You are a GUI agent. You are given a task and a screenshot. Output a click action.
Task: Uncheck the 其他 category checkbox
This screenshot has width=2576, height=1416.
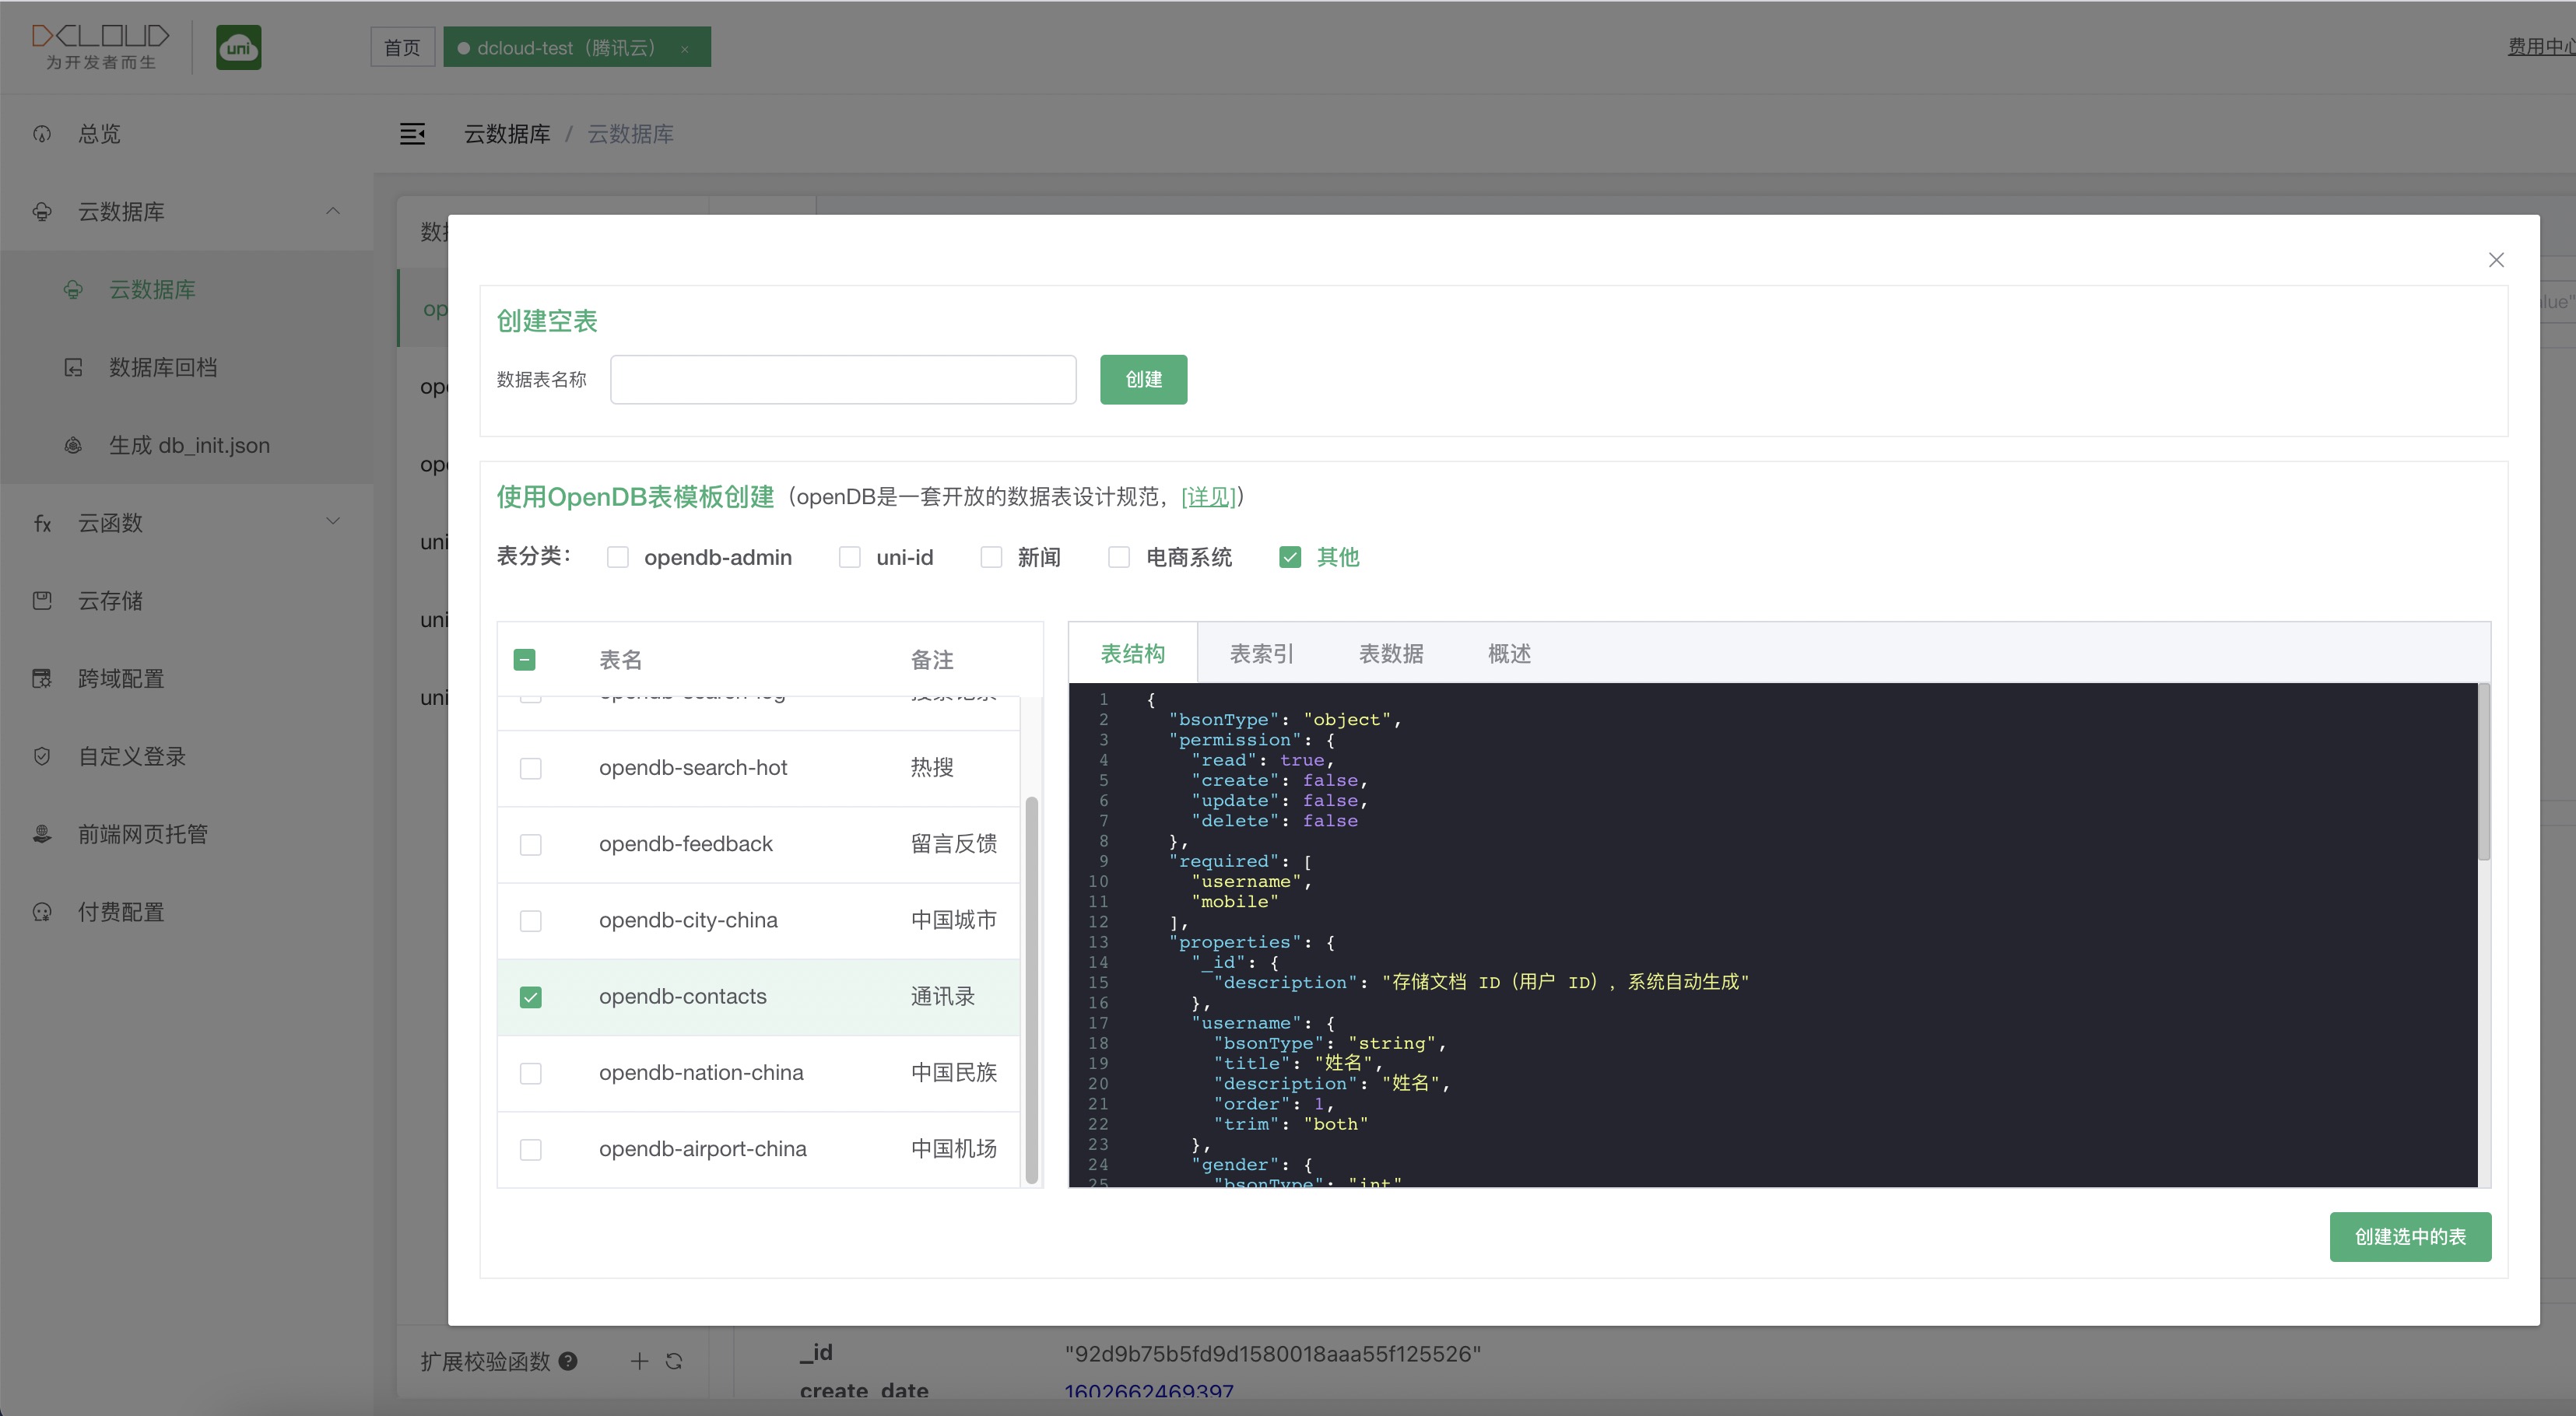[x=1290, y=557]
